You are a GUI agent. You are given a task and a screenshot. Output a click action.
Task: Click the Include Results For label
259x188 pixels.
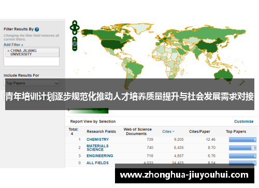tap(21, 75)
